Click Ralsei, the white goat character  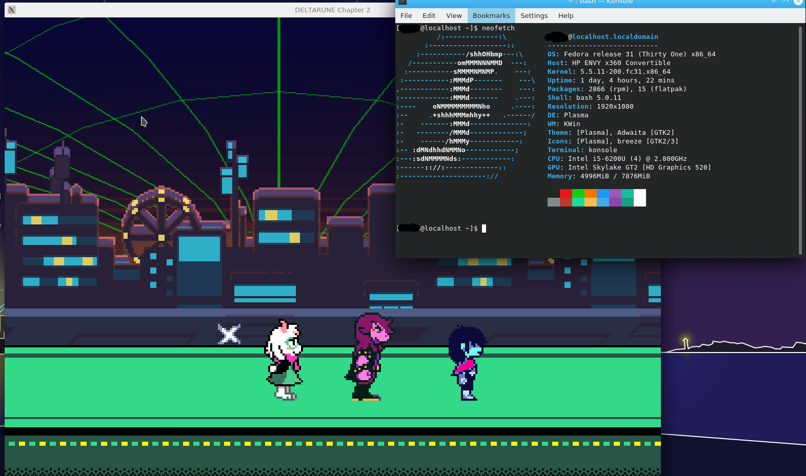point(284,359)
